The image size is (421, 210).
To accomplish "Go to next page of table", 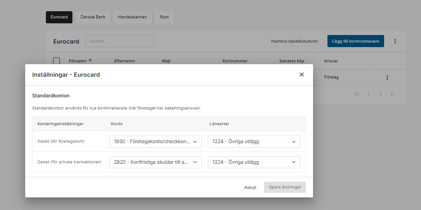I will pyautogui.click(x=381, y=94).
